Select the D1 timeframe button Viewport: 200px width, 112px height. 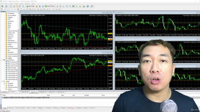(53, 9)
